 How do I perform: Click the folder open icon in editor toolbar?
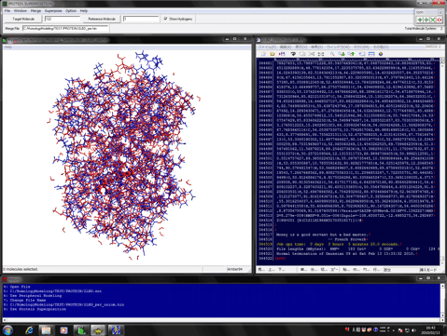click(x=272, y=54)
